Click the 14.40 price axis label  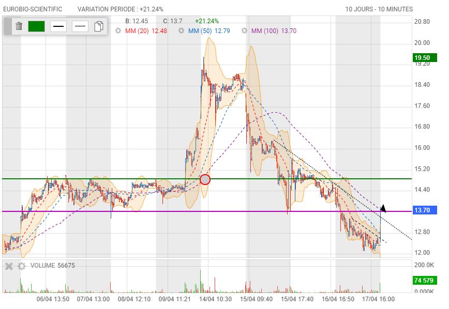click(x=422, y=190)
